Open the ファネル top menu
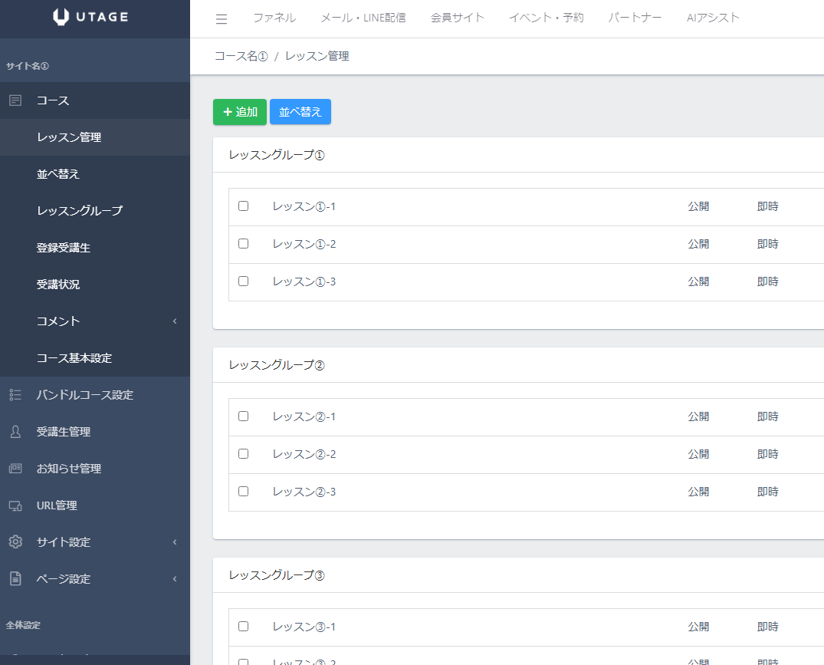The image size is (824, 665). pos(274,18)
